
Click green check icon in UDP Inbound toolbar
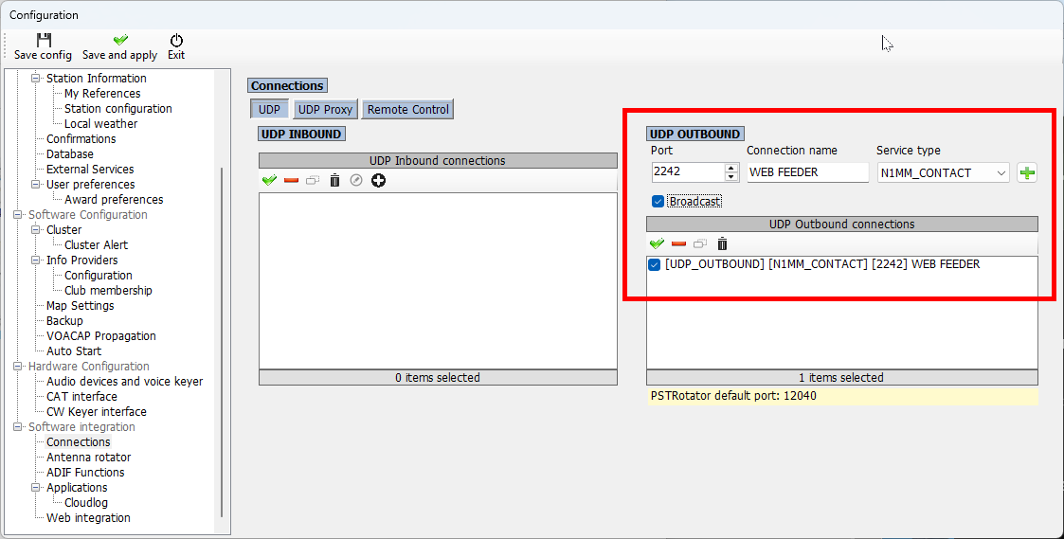pos(269,180)
